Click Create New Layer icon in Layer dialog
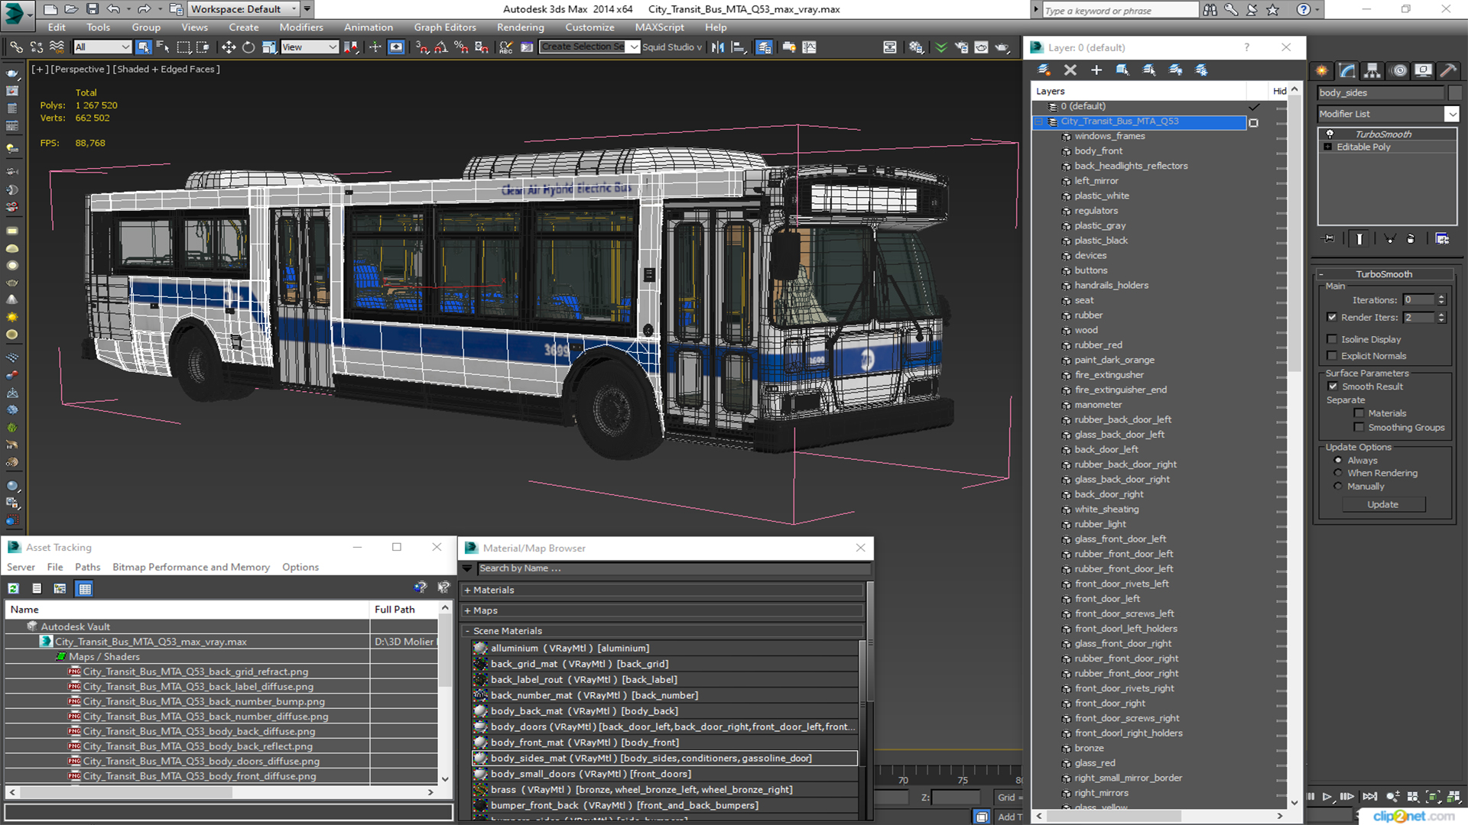This screenshot has height=825, width=1468. pos(1044,70)
